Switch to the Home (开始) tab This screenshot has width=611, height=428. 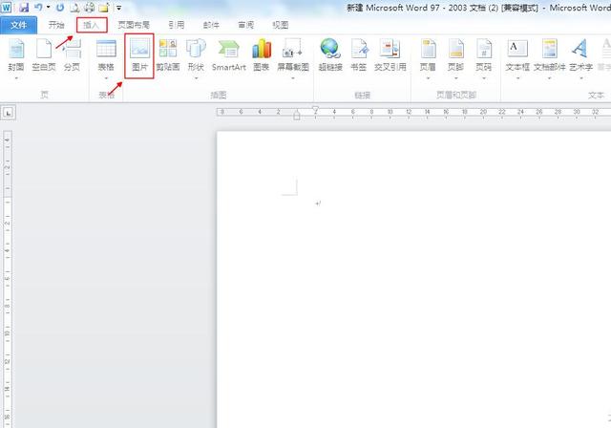(x=56, y=25)
